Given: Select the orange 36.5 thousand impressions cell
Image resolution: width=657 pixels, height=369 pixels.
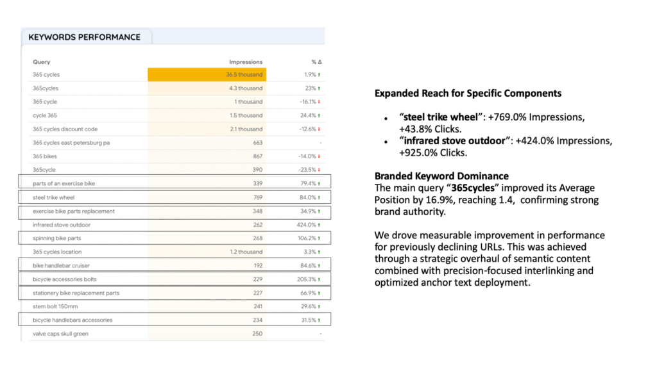Looking at the screenshot, I should (x=207, y=75).
